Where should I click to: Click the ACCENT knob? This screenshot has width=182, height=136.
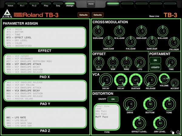pos(175,83)
